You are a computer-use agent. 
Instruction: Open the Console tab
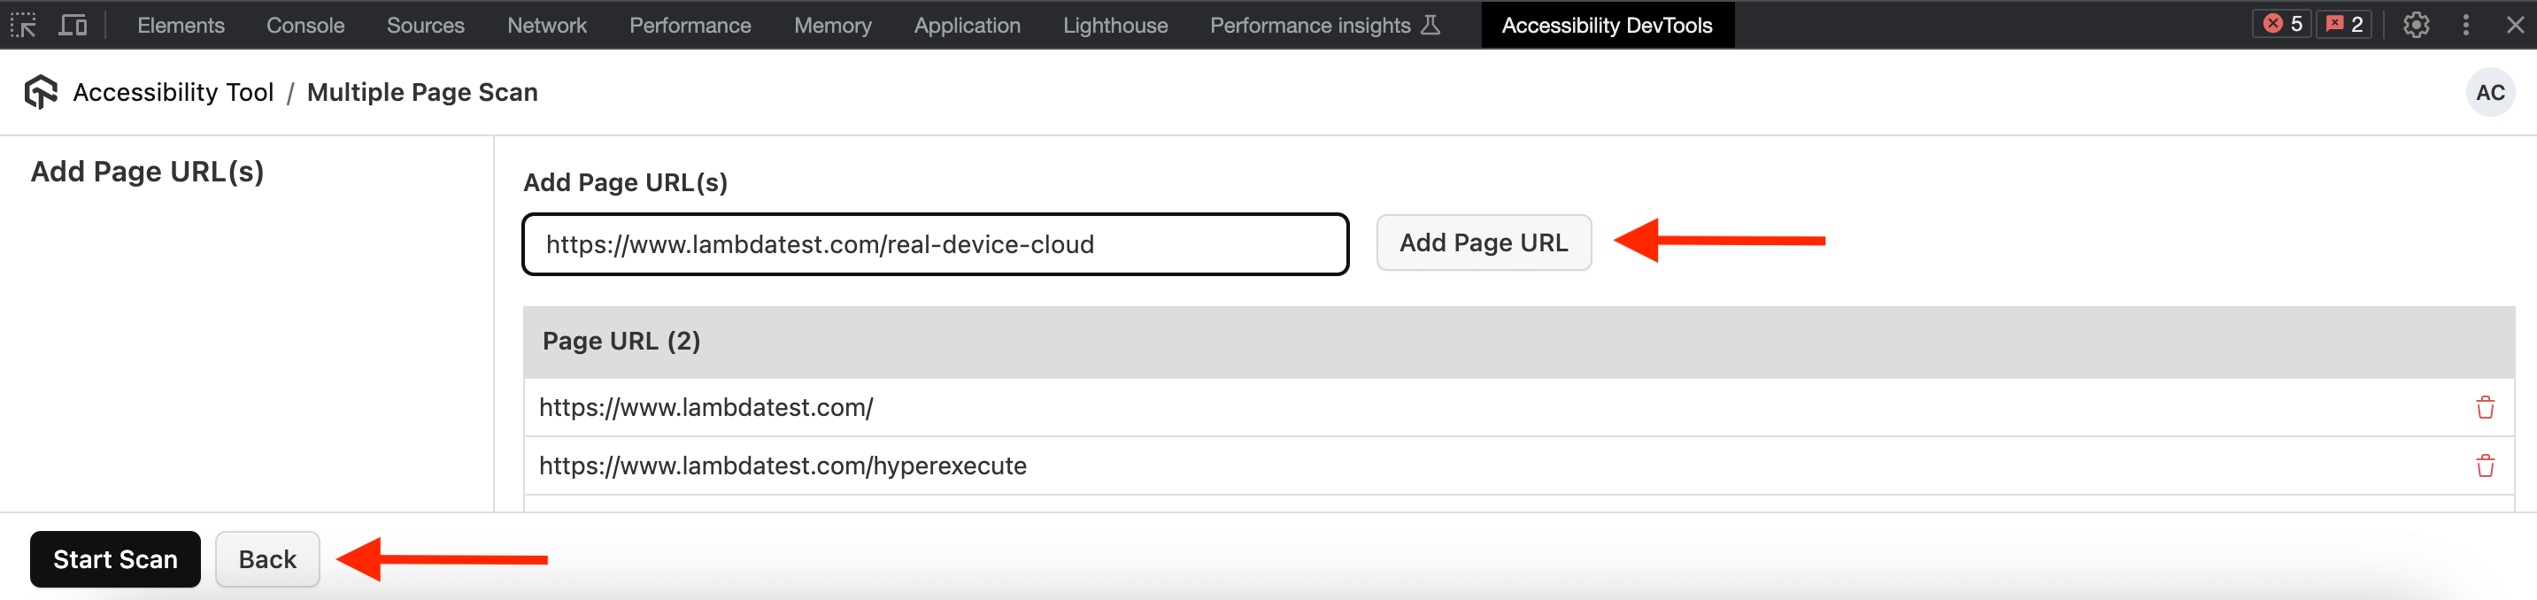305,26
